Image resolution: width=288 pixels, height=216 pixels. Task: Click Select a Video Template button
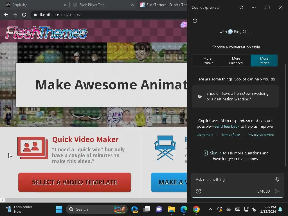click(x=75, y=182)
